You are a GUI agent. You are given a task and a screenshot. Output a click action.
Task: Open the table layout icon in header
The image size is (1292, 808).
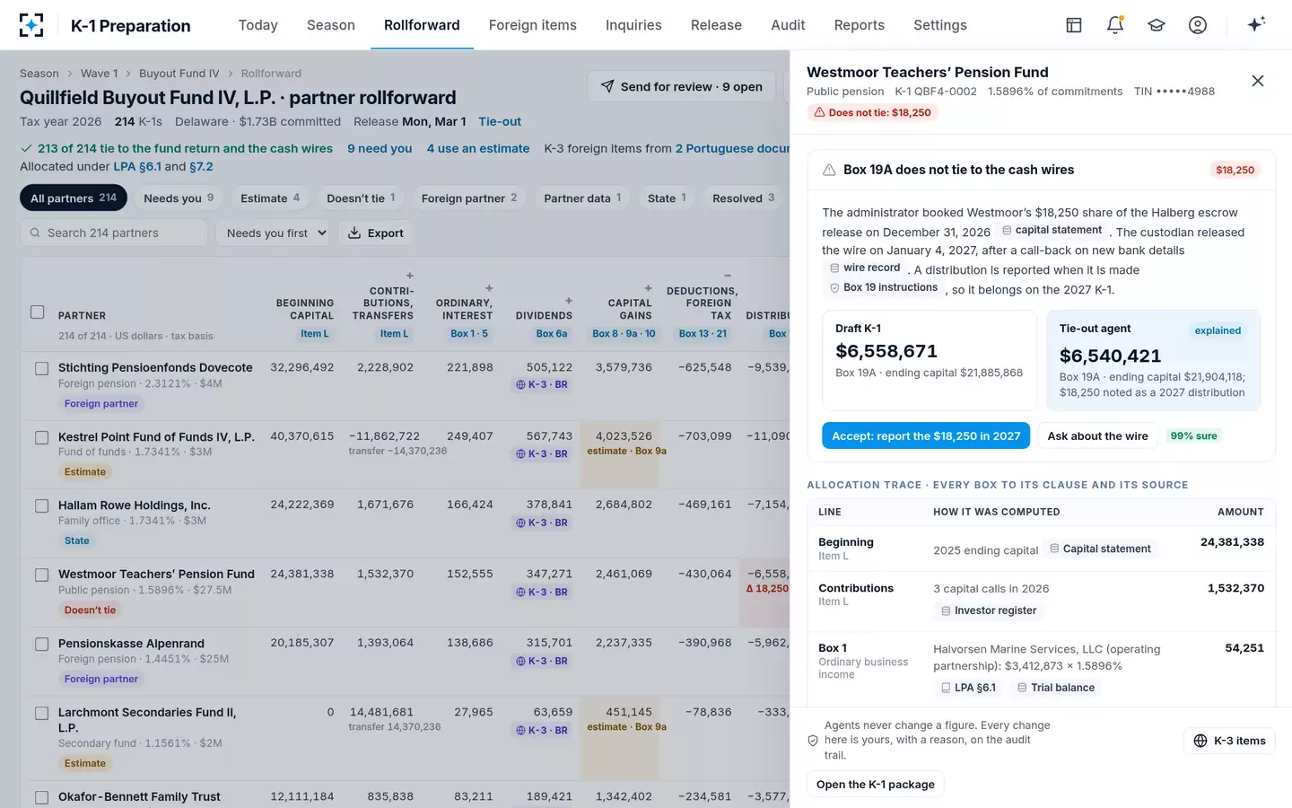[x=1074, y=25]
